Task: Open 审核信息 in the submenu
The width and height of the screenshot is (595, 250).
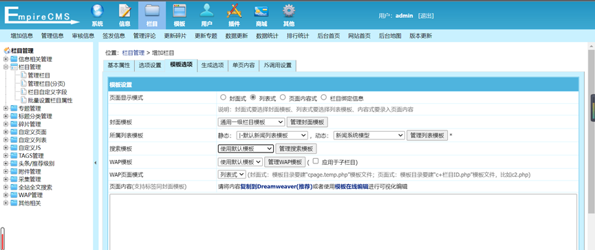Action: [83, 36]
